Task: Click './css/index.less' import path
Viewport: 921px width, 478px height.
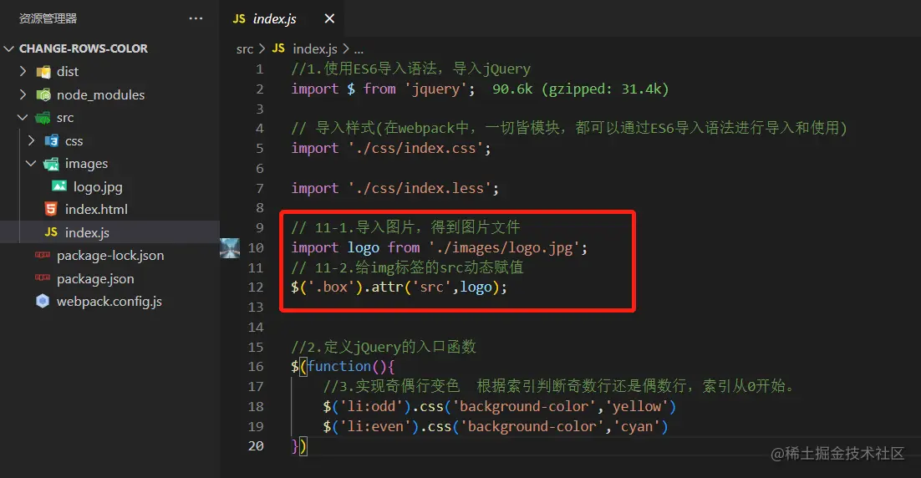Action: [x=420, y=189]
